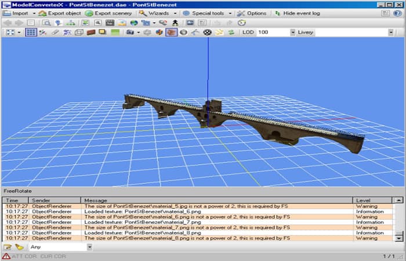
Task: Click the blue map pin placement icon
Action: 58,23
